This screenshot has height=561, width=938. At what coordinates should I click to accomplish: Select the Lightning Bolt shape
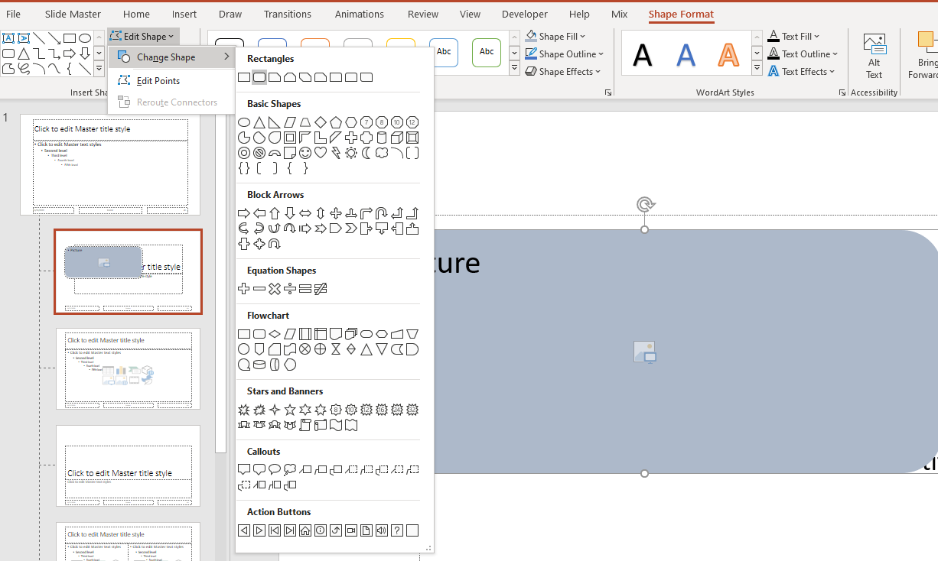pyautogui.click(x=336, y=153)
